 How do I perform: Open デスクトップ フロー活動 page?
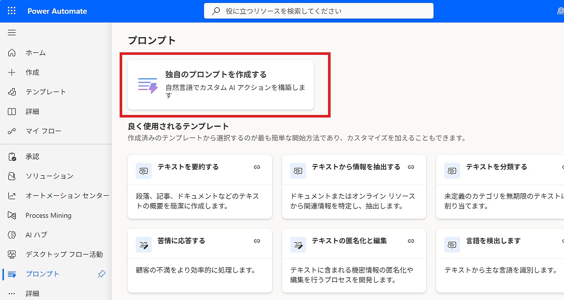click(64, 254)
